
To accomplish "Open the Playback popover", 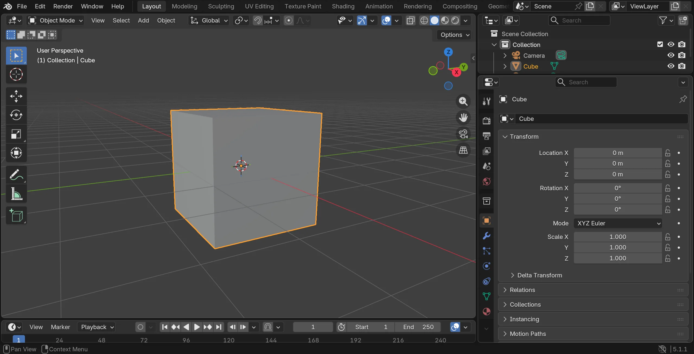I will click(97, 327).
